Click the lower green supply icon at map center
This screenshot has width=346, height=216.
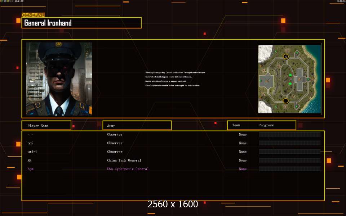pos(289,83)
